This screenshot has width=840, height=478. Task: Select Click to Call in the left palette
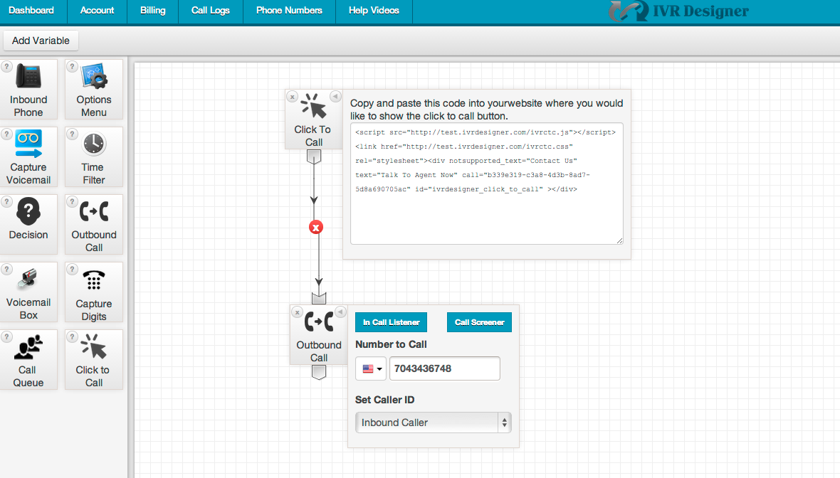[94, 359]
